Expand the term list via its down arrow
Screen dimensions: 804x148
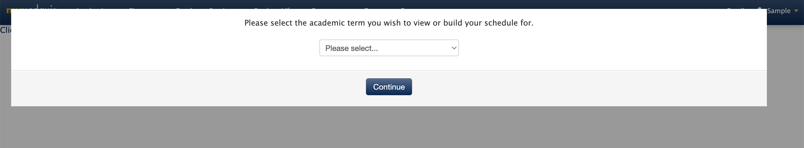(x=454, y=48)
